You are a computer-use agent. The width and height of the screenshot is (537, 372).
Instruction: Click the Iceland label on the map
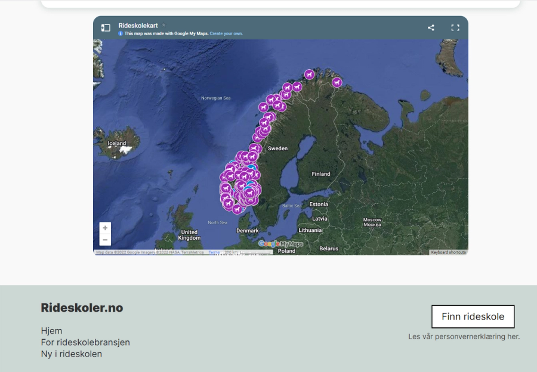click(117, 144)
